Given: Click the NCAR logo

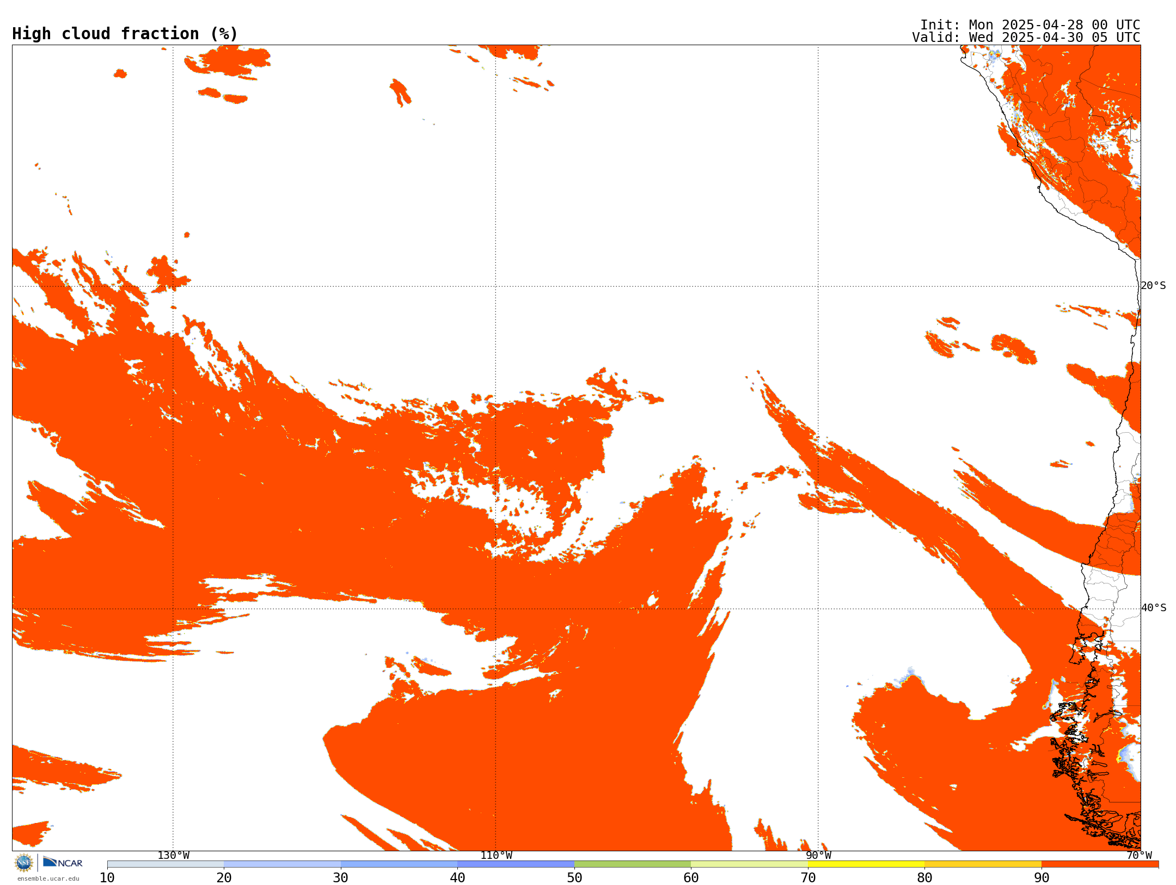Looking at the screenshot, I should click(63, 862).
